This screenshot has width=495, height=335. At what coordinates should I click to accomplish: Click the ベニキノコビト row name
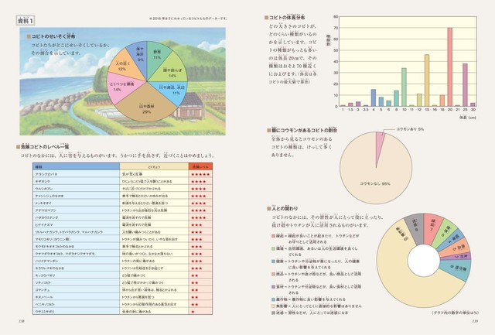point(45,304)
